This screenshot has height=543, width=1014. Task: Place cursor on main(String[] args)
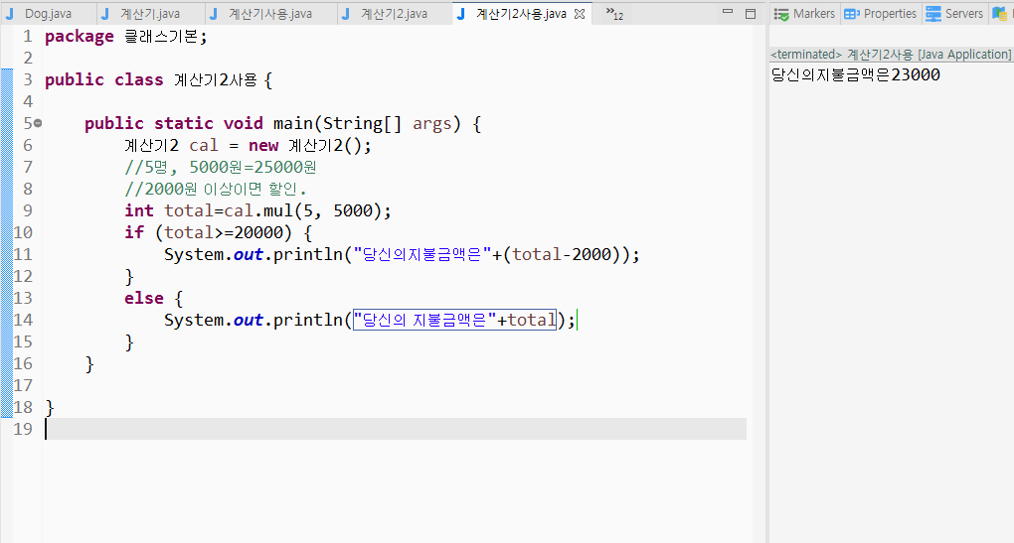(x=367, y=123)
